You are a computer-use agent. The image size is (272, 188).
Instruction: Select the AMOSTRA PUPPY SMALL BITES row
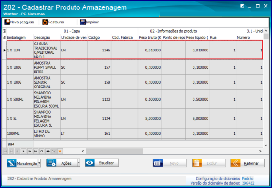[x=135, y=67]
